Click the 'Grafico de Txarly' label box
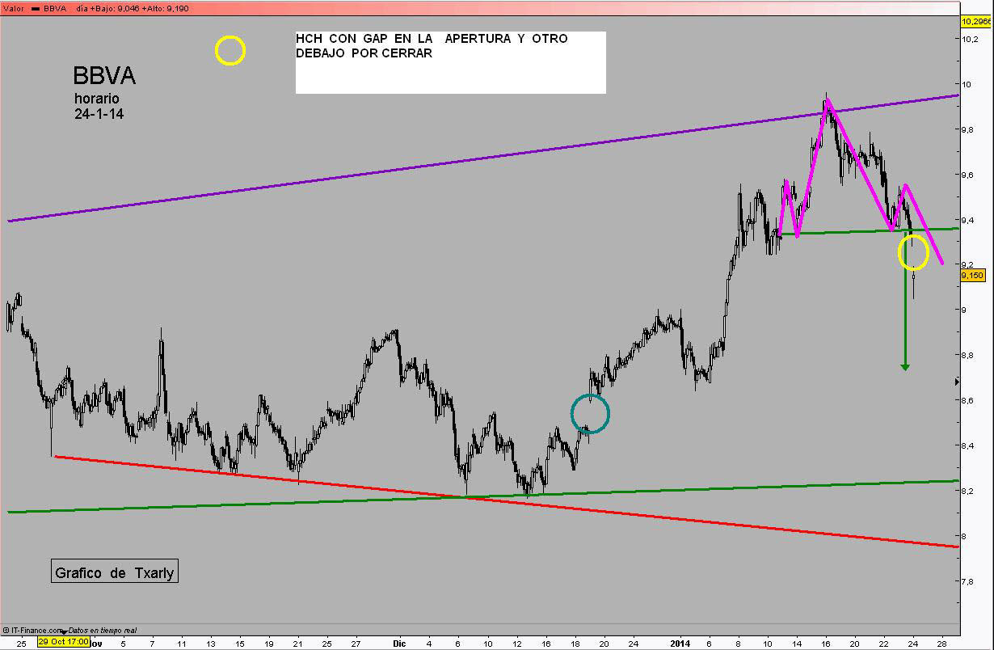The height and width of the screenshot is (650, 994). pyautogui.click(x=114, y=572)
